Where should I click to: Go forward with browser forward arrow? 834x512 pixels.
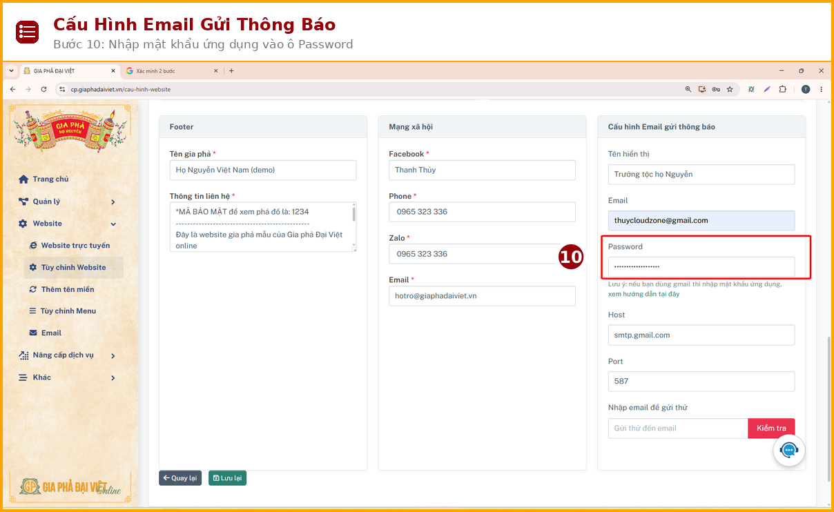[28, 89]
